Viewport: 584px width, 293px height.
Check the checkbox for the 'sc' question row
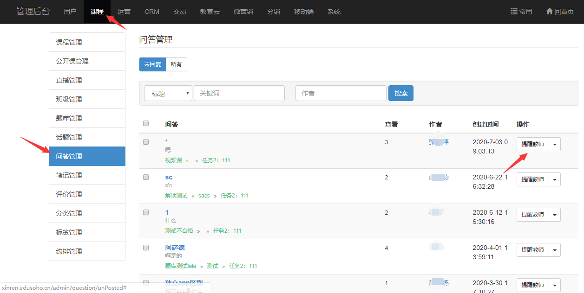[146, 177]
